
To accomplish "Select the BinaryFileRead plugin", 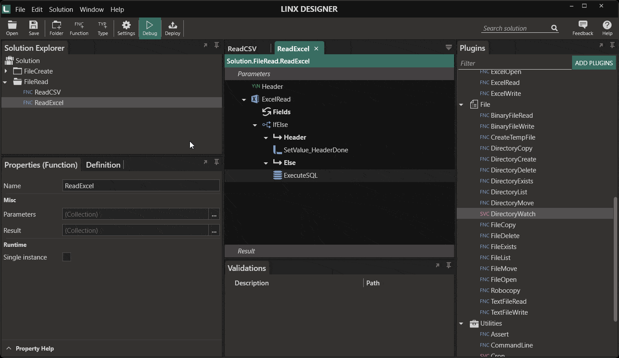I will (512, 115).
